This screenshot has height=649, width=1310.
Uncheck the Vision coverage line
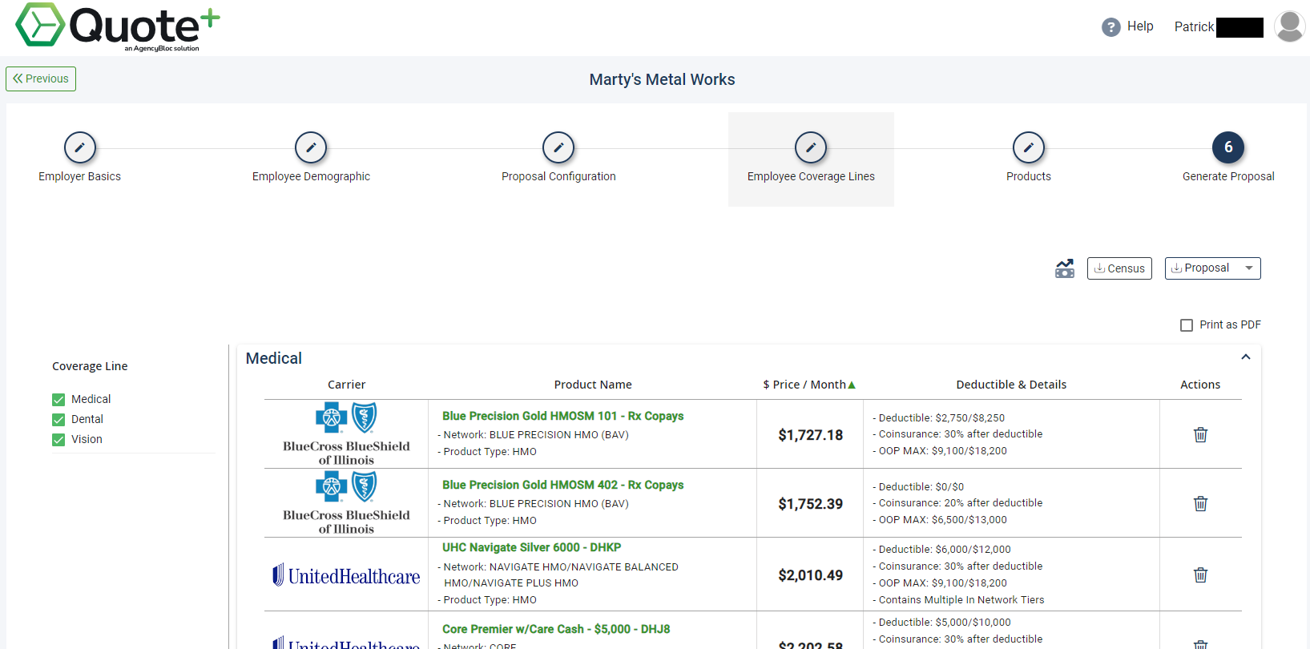point(58,440)
